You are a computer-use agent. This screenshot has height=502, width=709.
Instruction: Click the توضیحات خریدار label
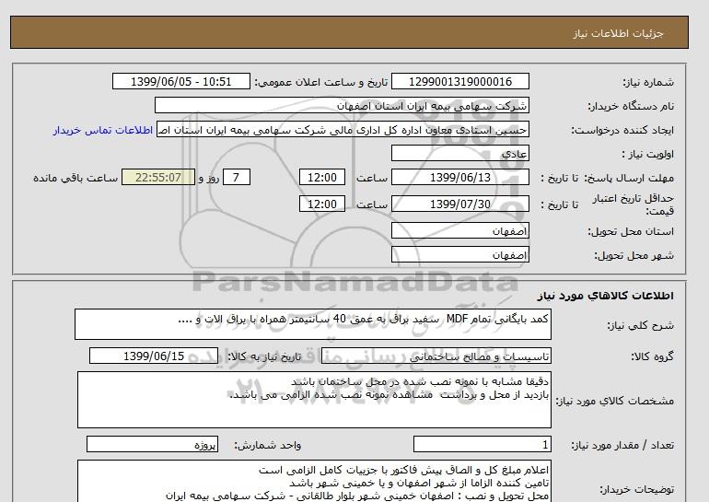click(x=636, y=489)
